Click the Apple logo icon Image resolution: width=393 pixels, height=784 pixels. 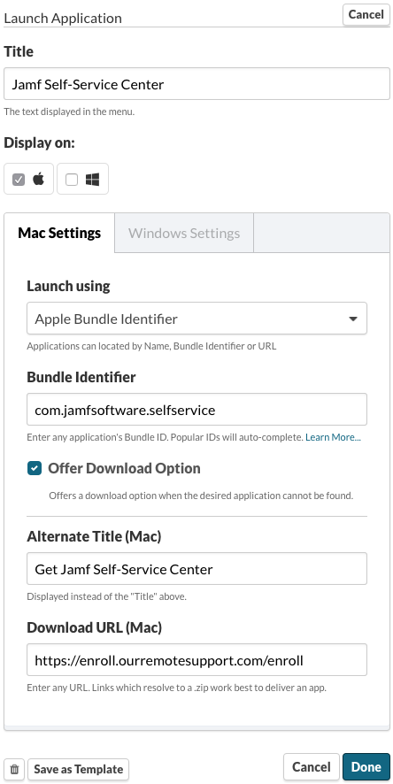pos(38,179)
